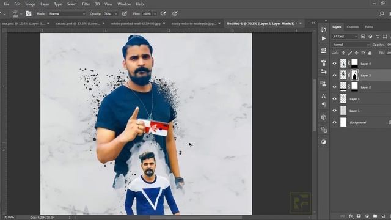Close the Untitled-1 document tab
The width and height of the screenshot is (391, 220).
301,23
